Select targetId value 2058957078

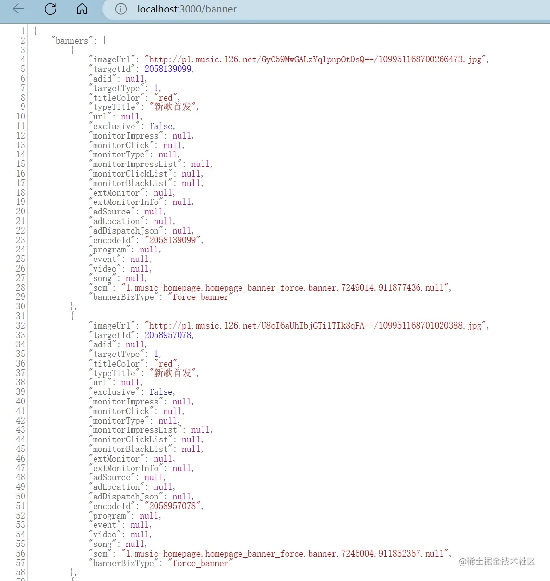[168, 335]
